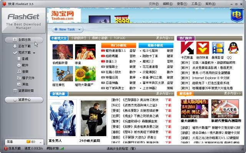
Task: Open the 迷你快車 download icon
Action: 202,49
